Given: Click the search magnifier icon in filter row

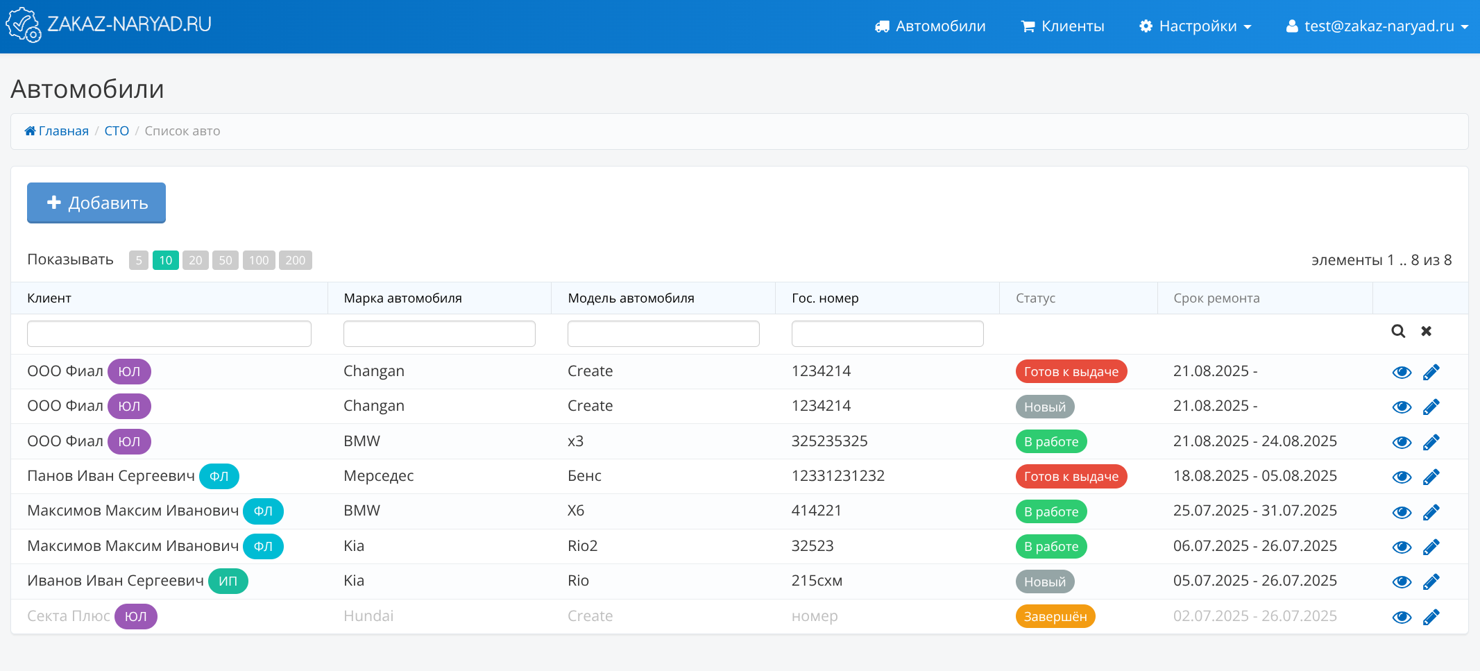Looking at the screenshot, I should pyautogui.click(x=1397, y=332).
